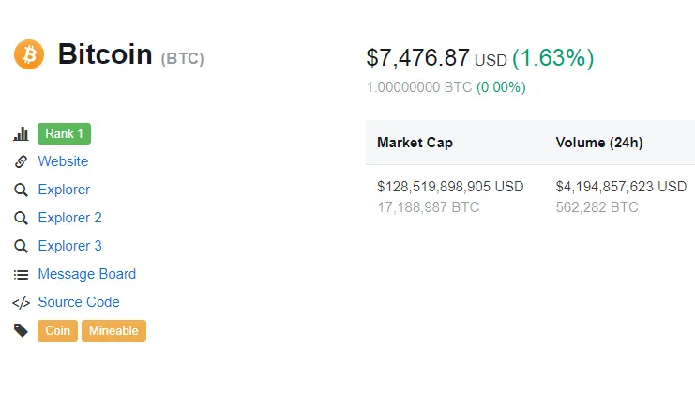The height and width of the screenshot is (396, 695).
Task: Click the magnifier icon beside Explorer 2
Action: [x=21, y=219]
